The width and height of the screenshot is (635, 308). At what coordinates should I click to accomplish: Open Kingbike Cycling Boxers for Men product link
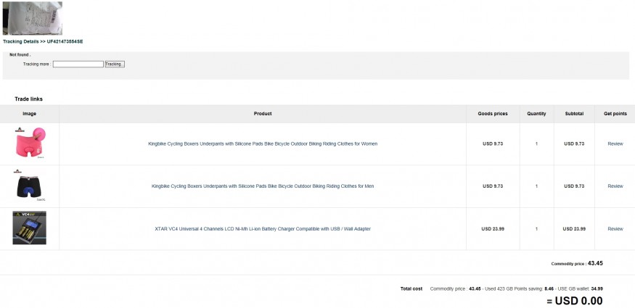tap(263, 186)
